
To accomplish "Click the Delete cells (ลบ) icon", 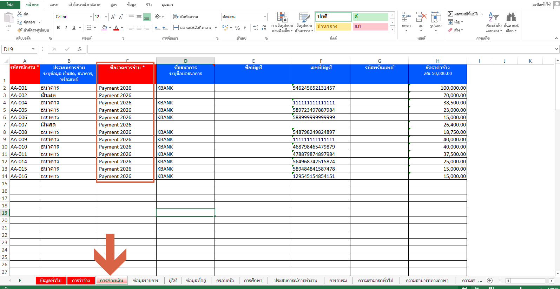I will [x=421, y=17].
